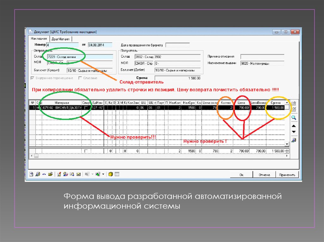
Task: Toggle the Списание checkbox
Action: [x=80, y=78]
